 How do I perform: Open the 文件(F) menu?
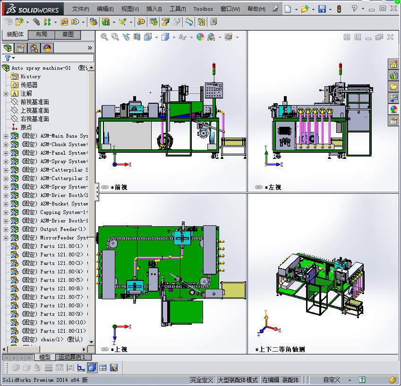(81, 9)
